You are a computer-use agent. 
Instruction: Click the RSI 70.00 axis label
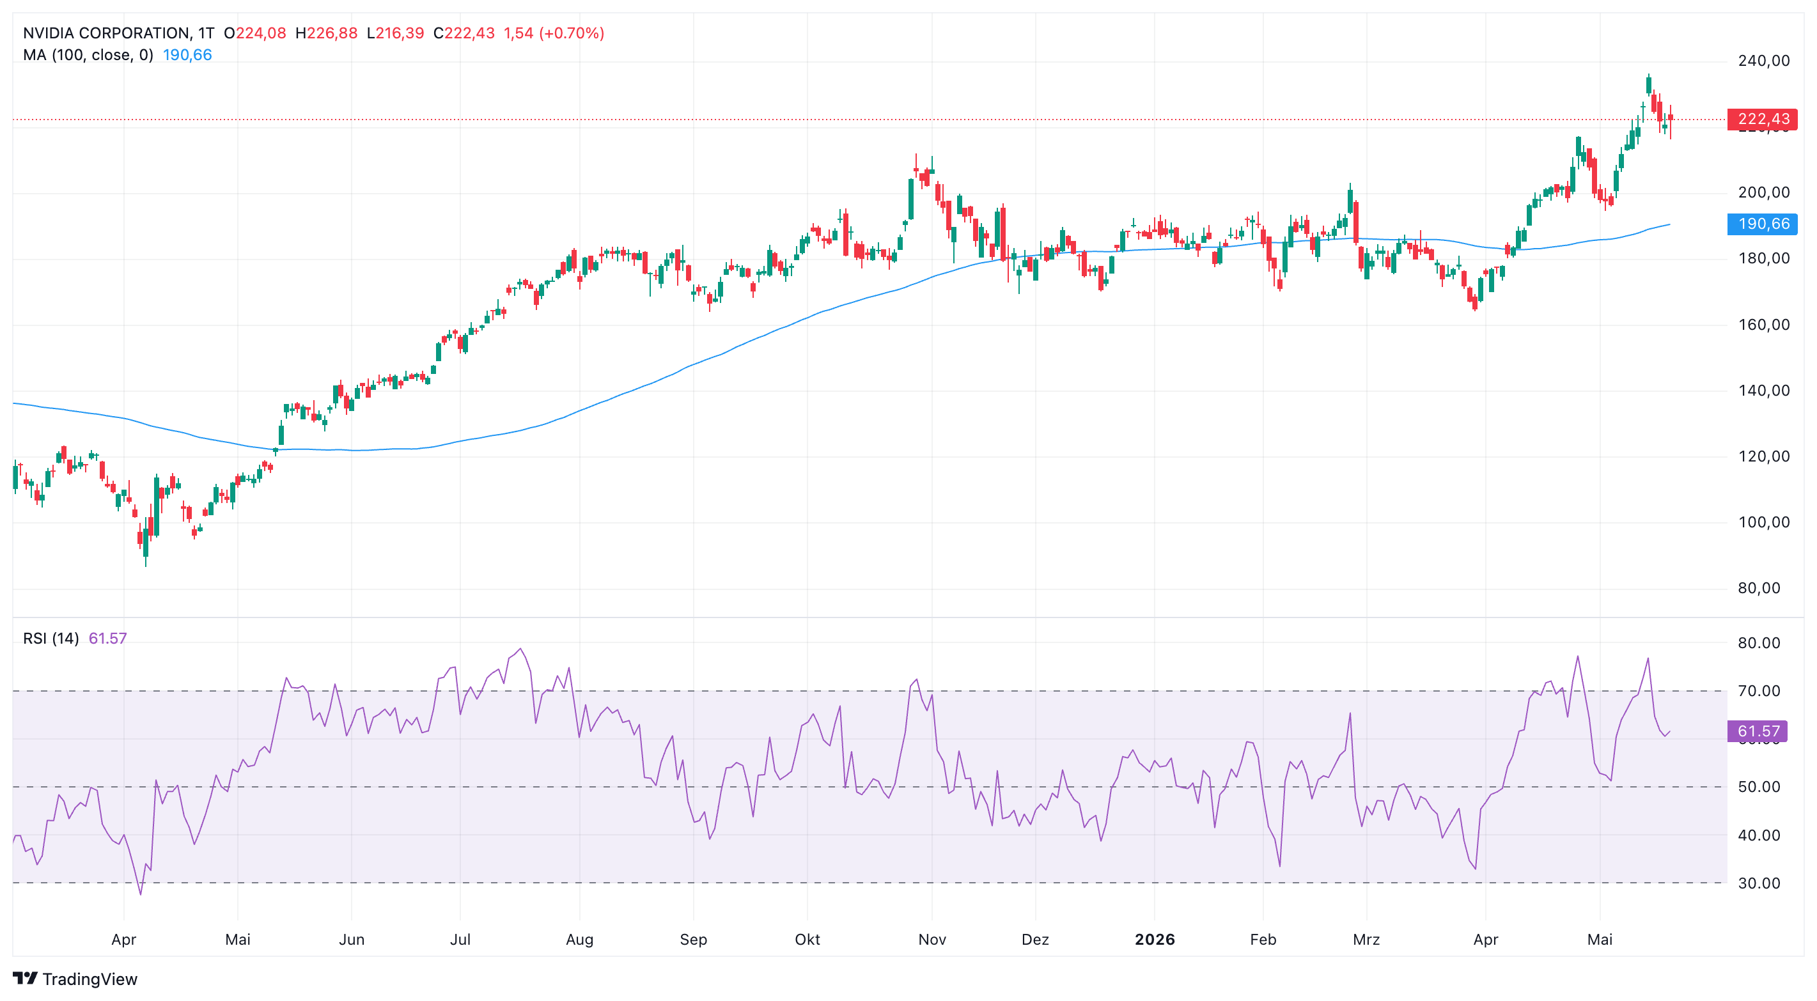point(1759,692)
